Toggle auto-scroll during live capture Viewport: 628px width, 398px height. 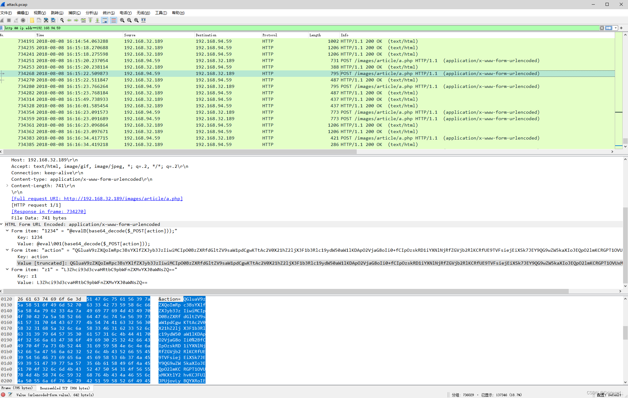pos(105,20)
